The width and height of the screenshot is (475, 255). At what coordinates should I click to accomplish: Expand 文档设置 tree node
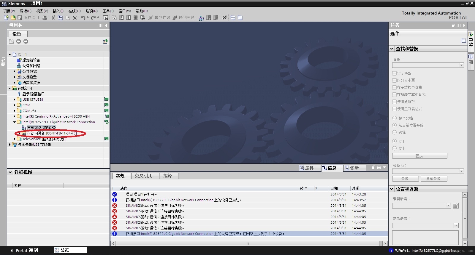click(15, 77)
